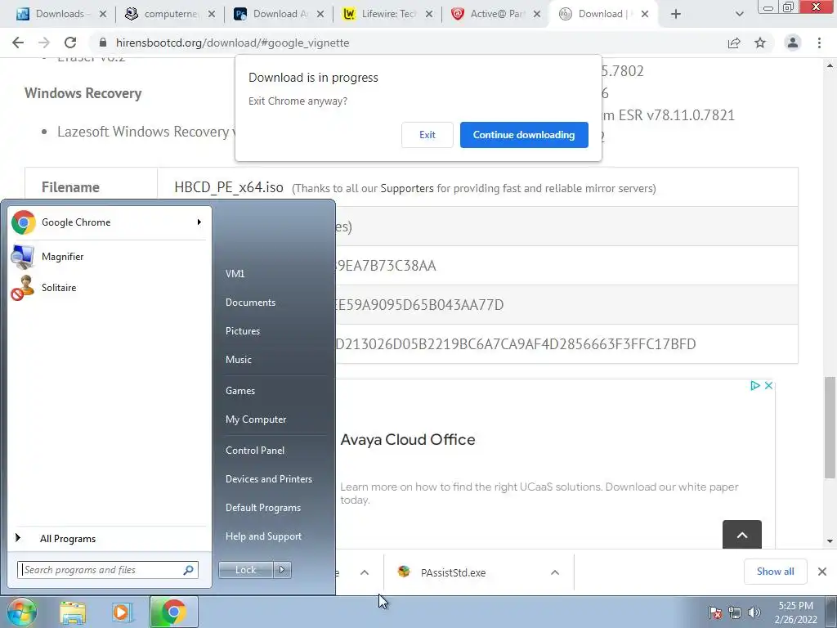Click the Exit button in the dialog

(x=427, y=135)
